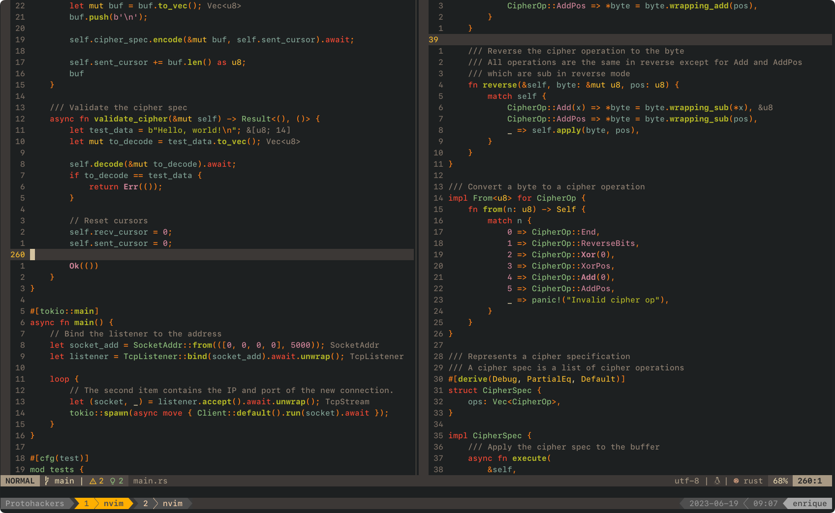This screenshot has height=513, width=835.
Task: Click the Rust filetype icon in statusline
Action: (736, 481)
